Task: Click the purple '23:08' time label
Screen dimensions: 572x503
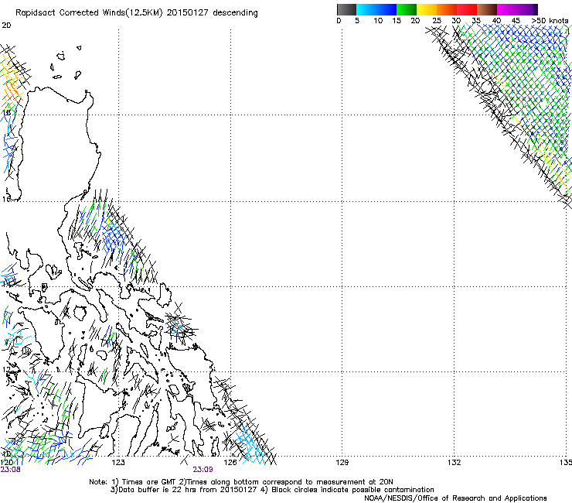Action: coord(10,470)
